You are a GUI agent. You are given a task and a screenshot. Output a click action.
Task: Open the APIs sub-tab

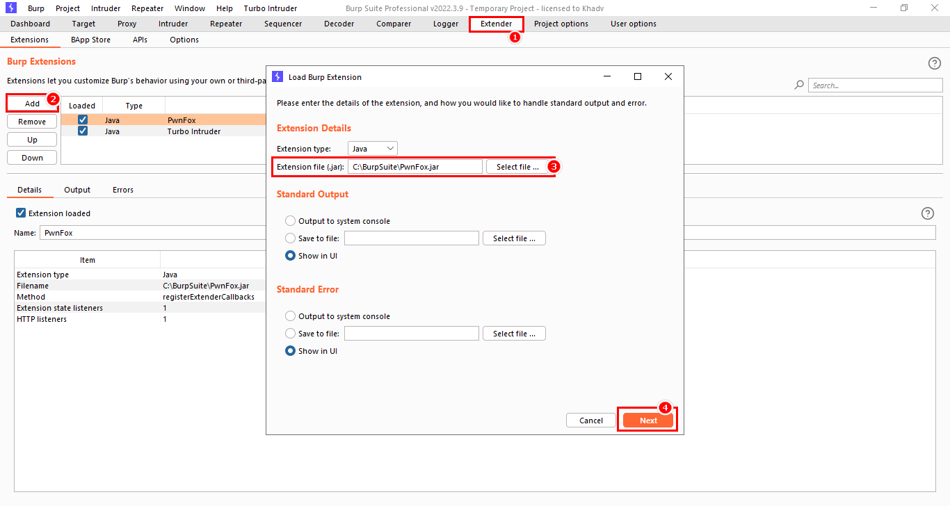pyautogui.click(x=140, y=40)
